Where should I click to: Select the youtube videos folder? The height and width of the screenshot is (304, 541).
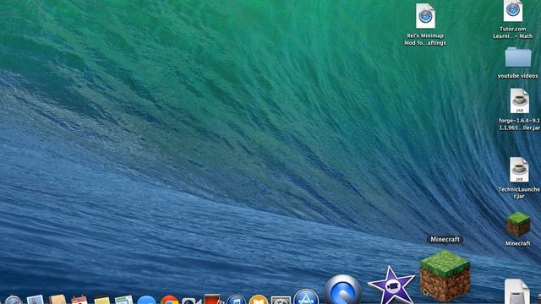[x=517, y=57]
